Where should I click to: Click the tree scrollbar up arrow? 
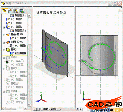(29, 16)
